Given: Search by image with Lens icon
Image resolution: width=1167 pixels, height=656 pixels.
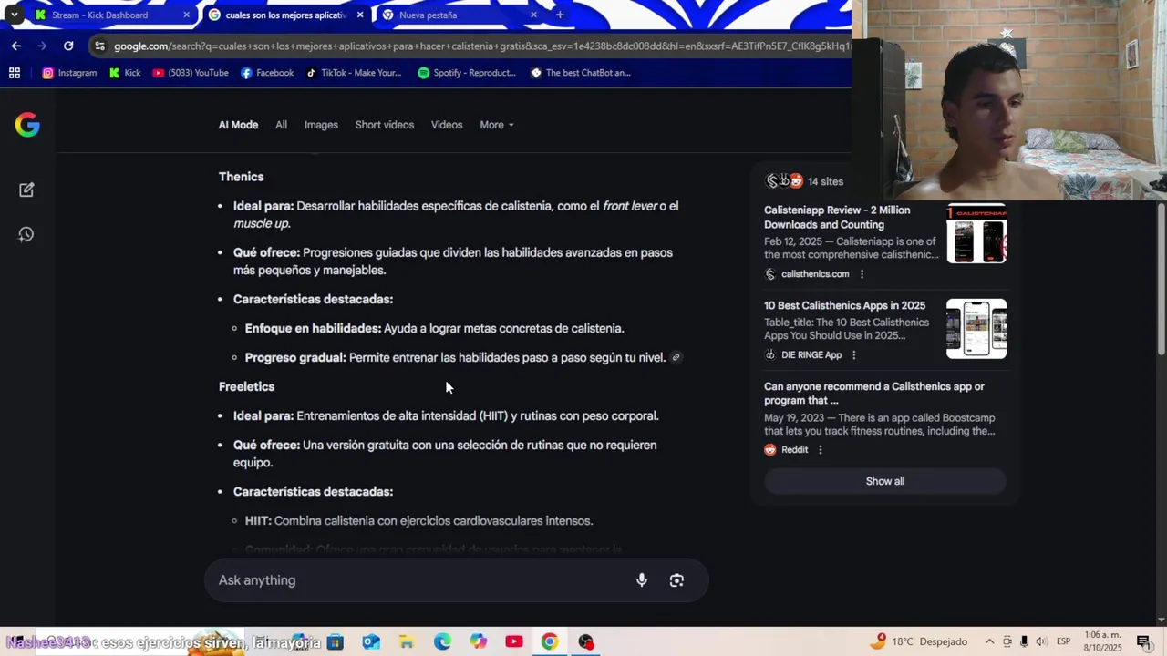Looking at the screenshot, I should click(676, 580).
